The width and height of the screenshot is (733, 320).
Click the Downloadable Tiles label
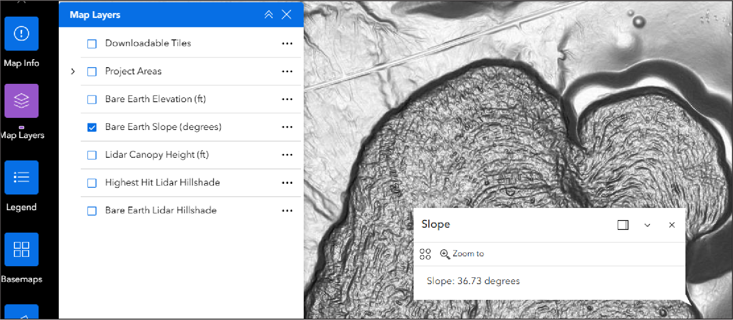[x=148, y=43]
